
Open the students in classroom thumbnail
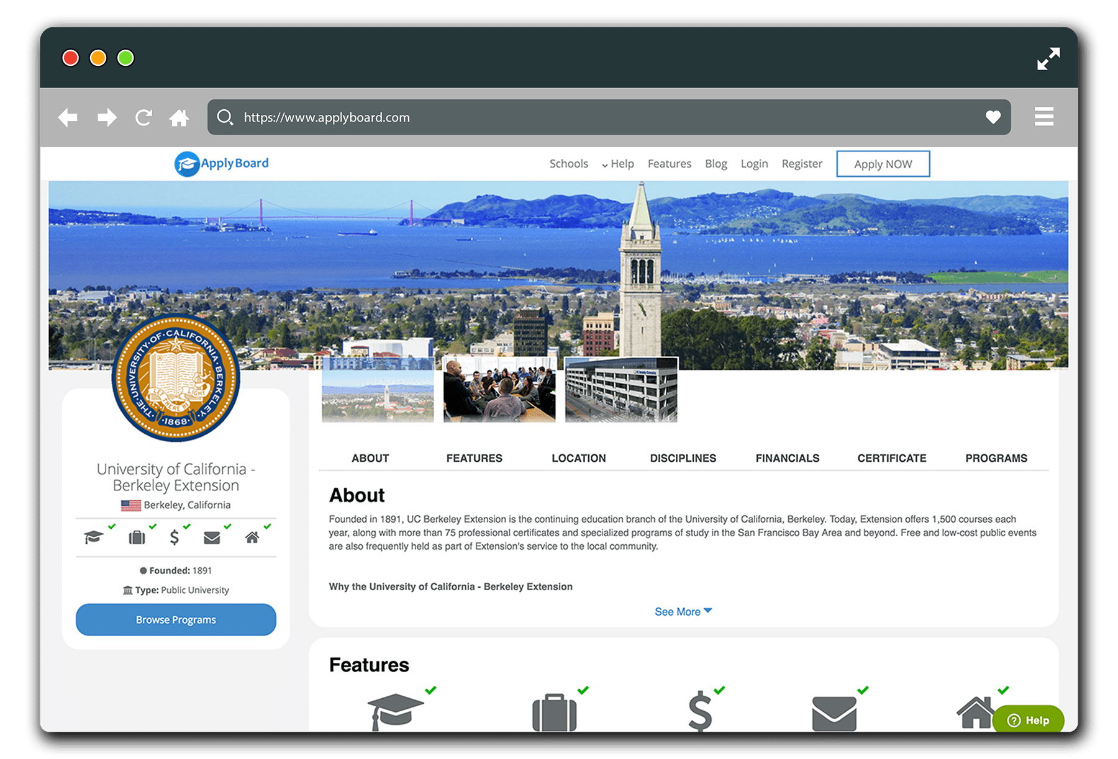point(499,390)
